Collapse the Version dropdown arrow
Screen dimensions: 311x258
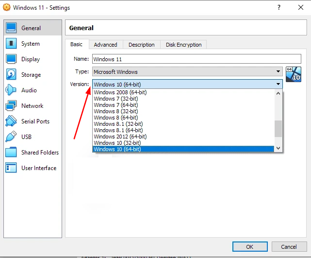(x=278, y=84)
